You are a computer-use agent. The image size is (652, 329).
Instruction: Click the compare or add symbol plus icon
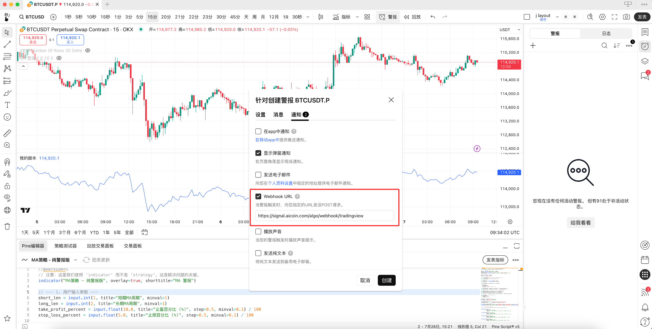click(x=53, y=17)
